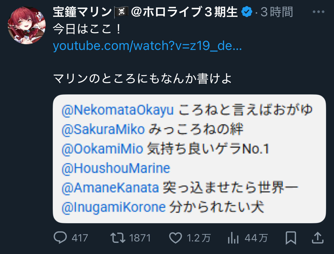Image resolution: width=334 pixels, height=254 pixels.
Task: Tap the @HoushouMarine mention in image
Action: (116, 168)
